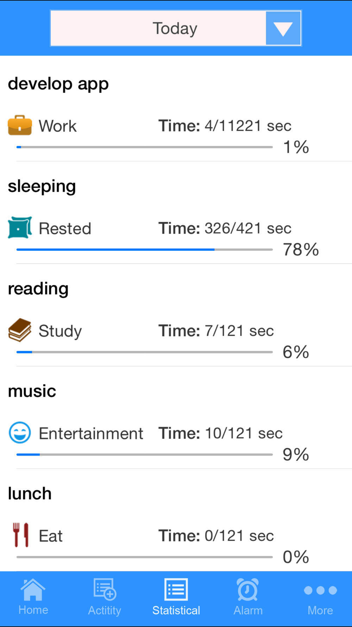Image resolution: width=352 pixels, height=627 pixels.
Task: Tap the music activity title
Action: [32, 391]
